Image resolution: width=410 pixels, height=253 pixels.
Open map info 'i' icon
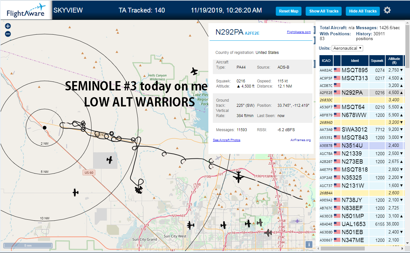[309, 244]
